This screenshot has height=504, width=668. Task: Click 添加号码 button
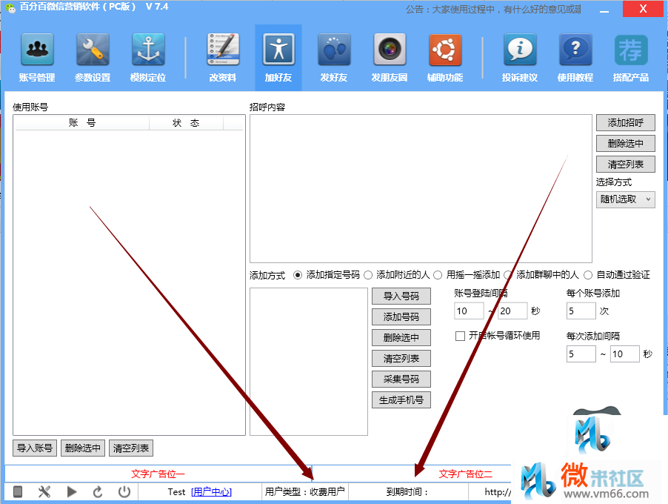pos(401,316)
